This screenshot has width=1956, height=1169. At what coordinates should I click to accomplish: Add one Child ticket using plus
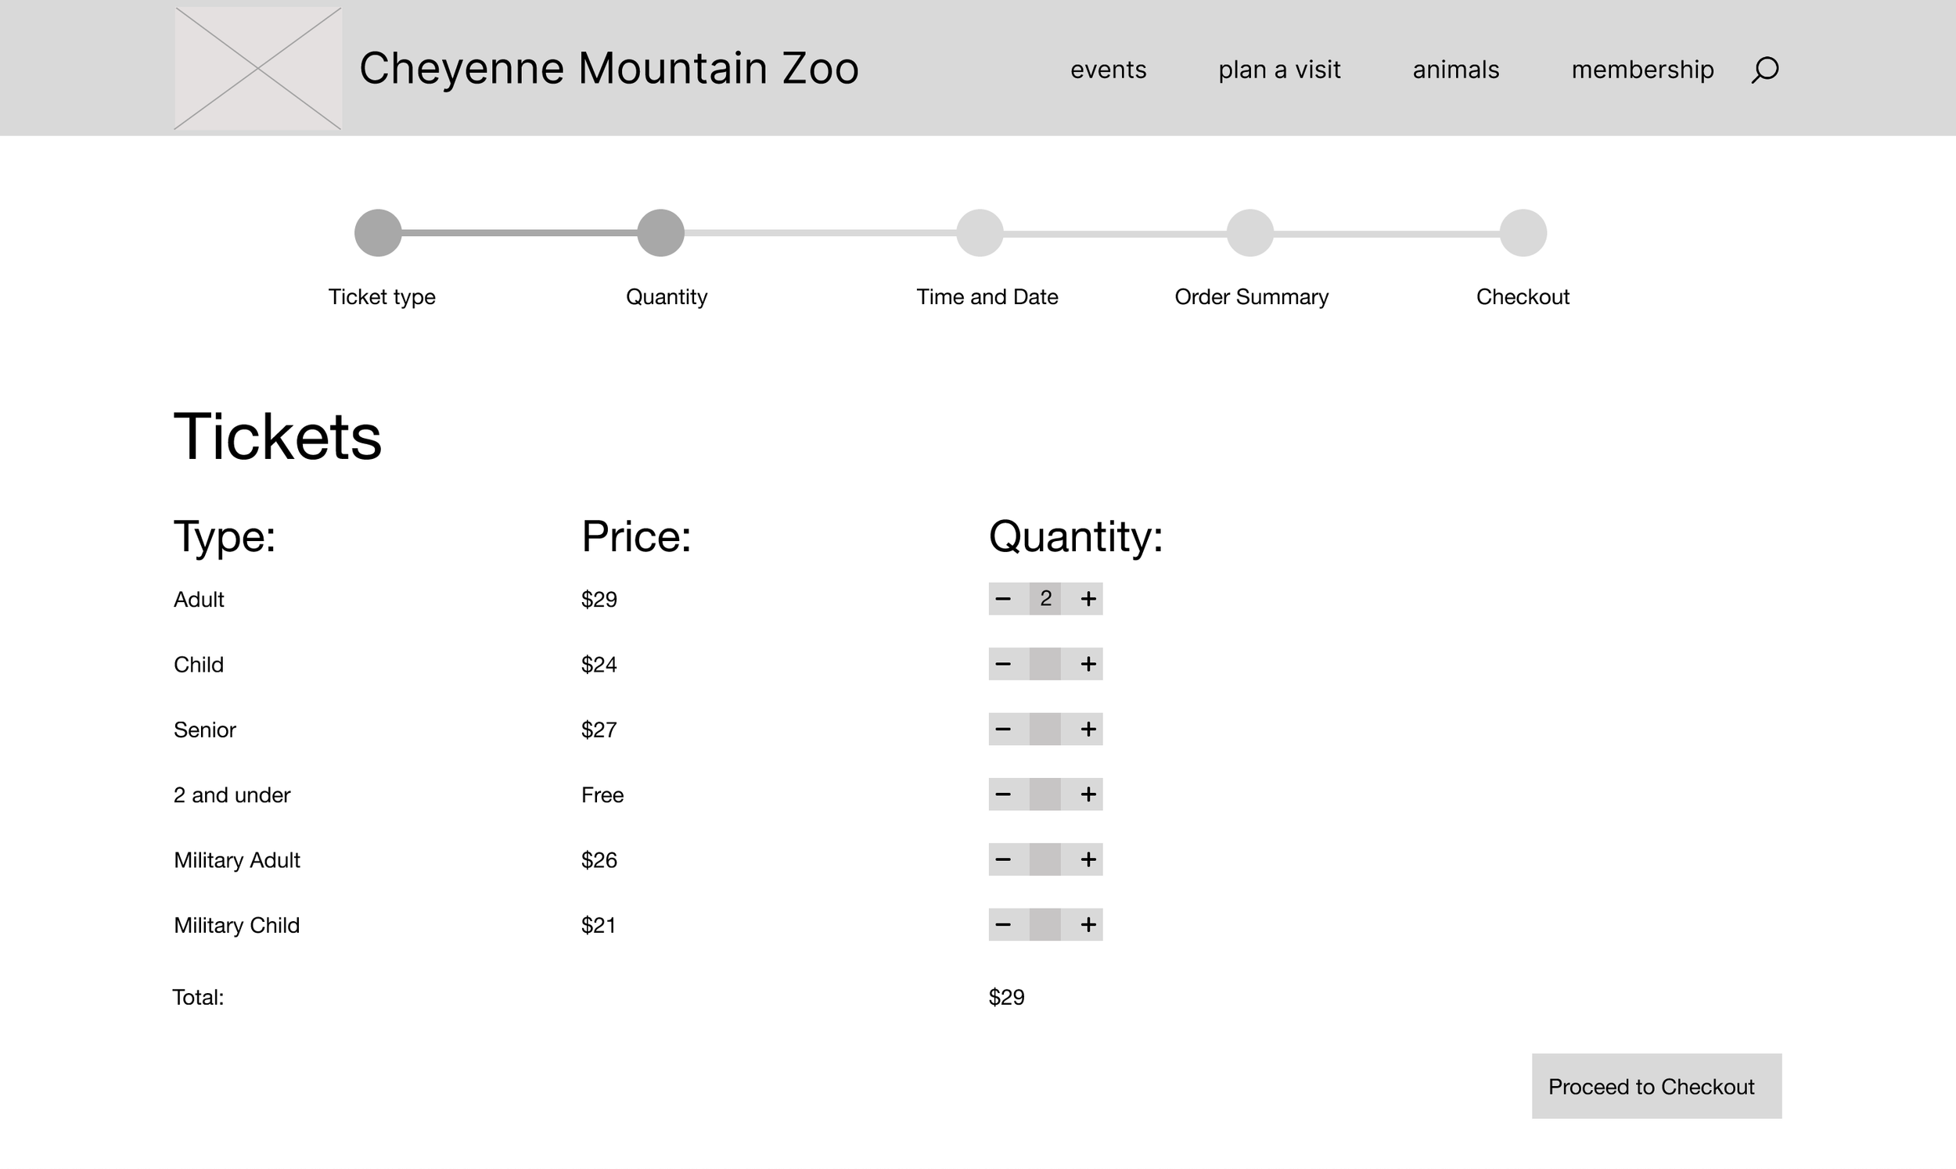point(1088,664)
